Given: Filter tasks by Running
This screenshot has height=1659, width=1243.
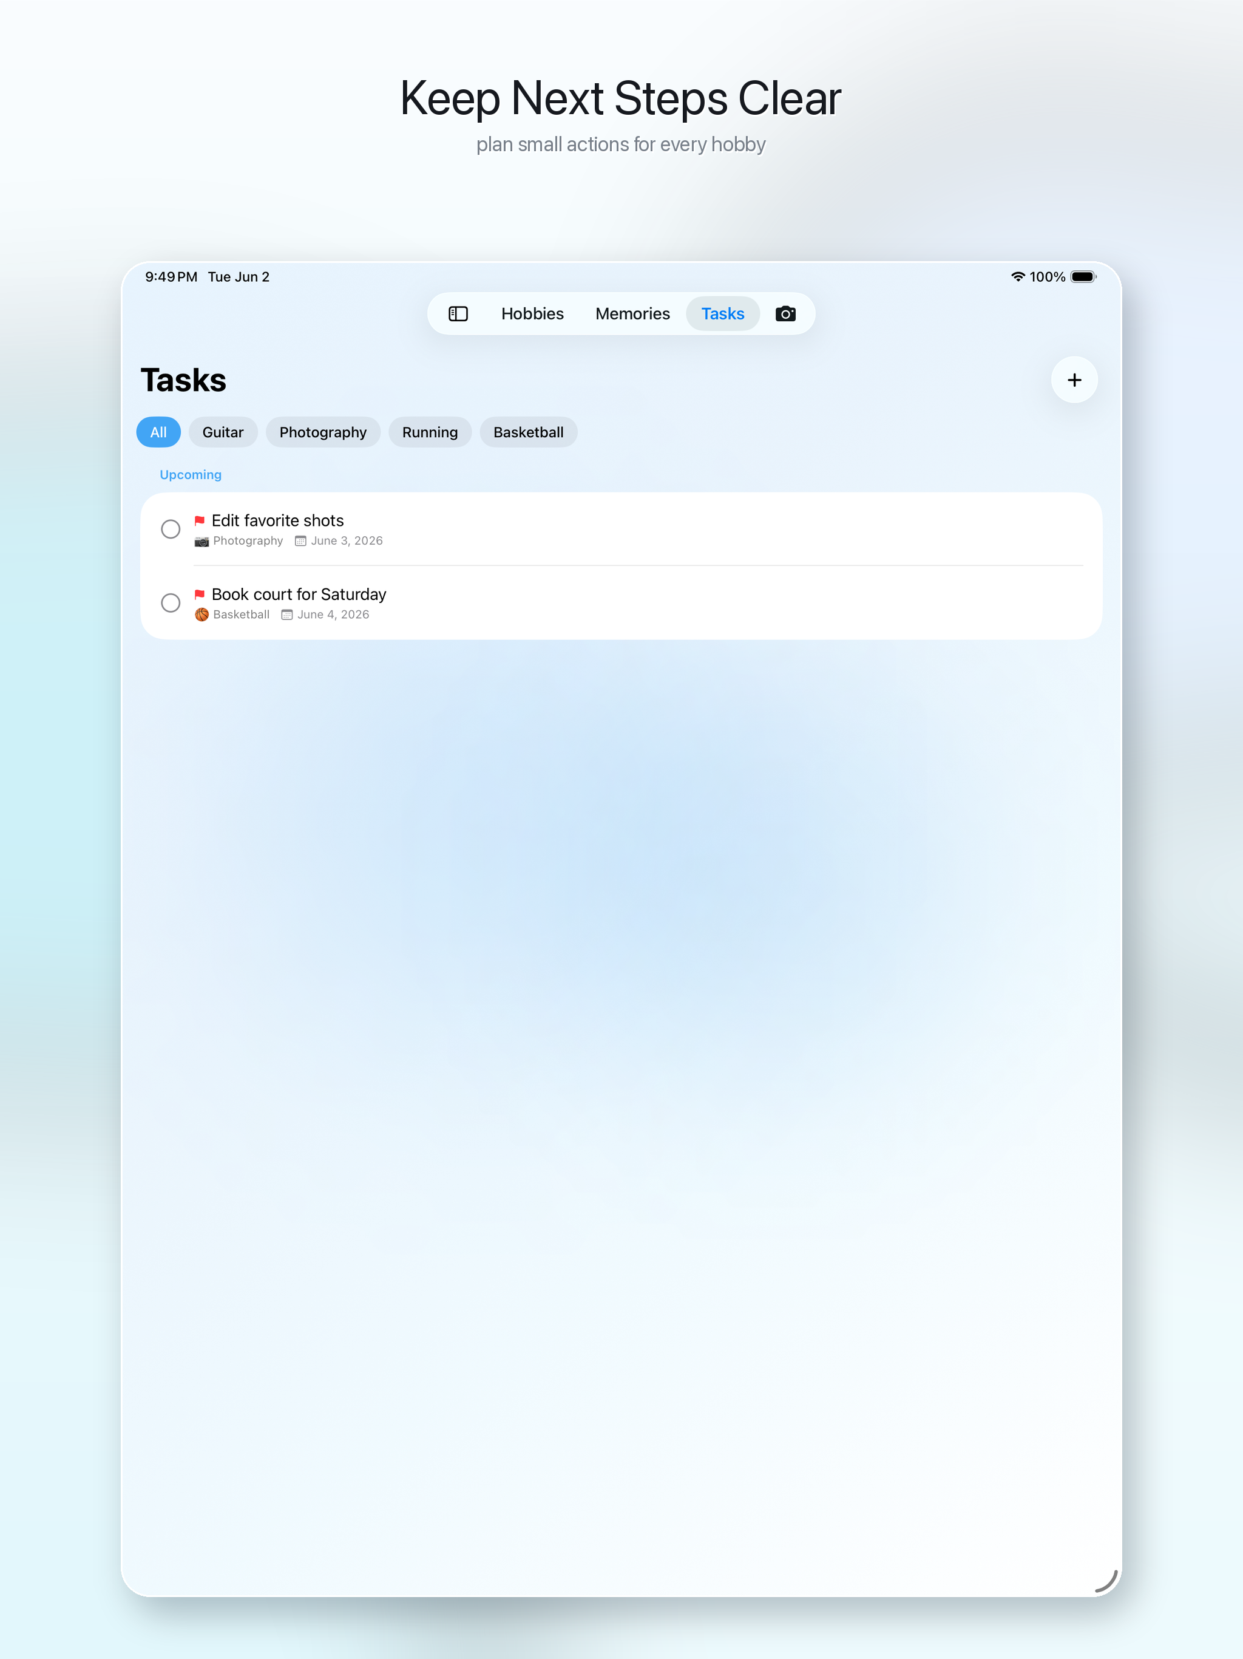Looking at the screenshot, I should tap(430, 432).
